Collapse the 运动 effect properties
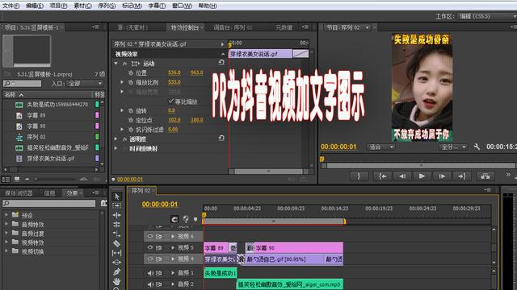 tap(116, 63)
